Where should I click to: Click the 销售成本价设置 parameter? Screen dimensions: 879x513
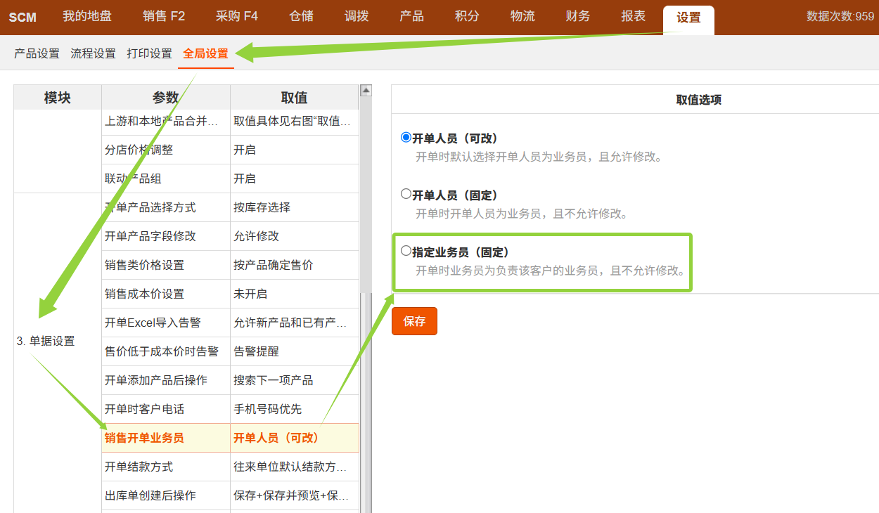click(x=144, y=294)
